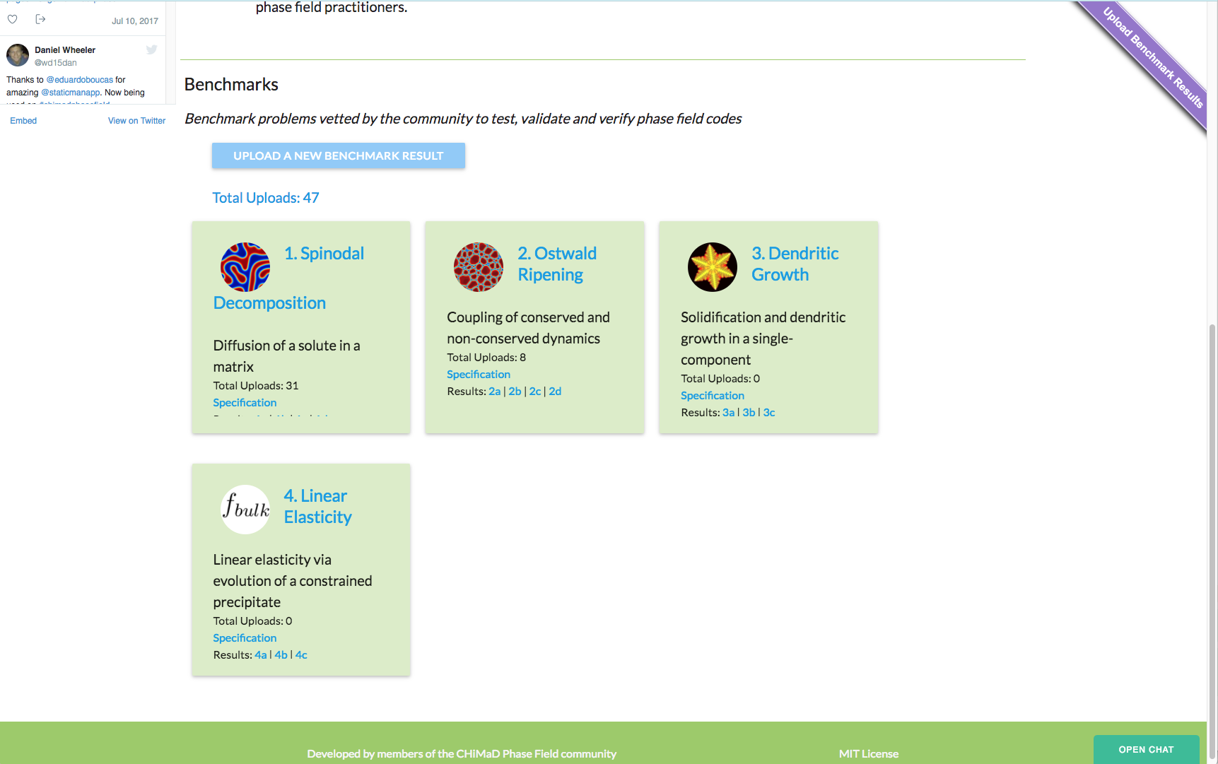Click the share icon on Daniel Wheeler's tweet
1218x764 pixels.
click(40, 19)
